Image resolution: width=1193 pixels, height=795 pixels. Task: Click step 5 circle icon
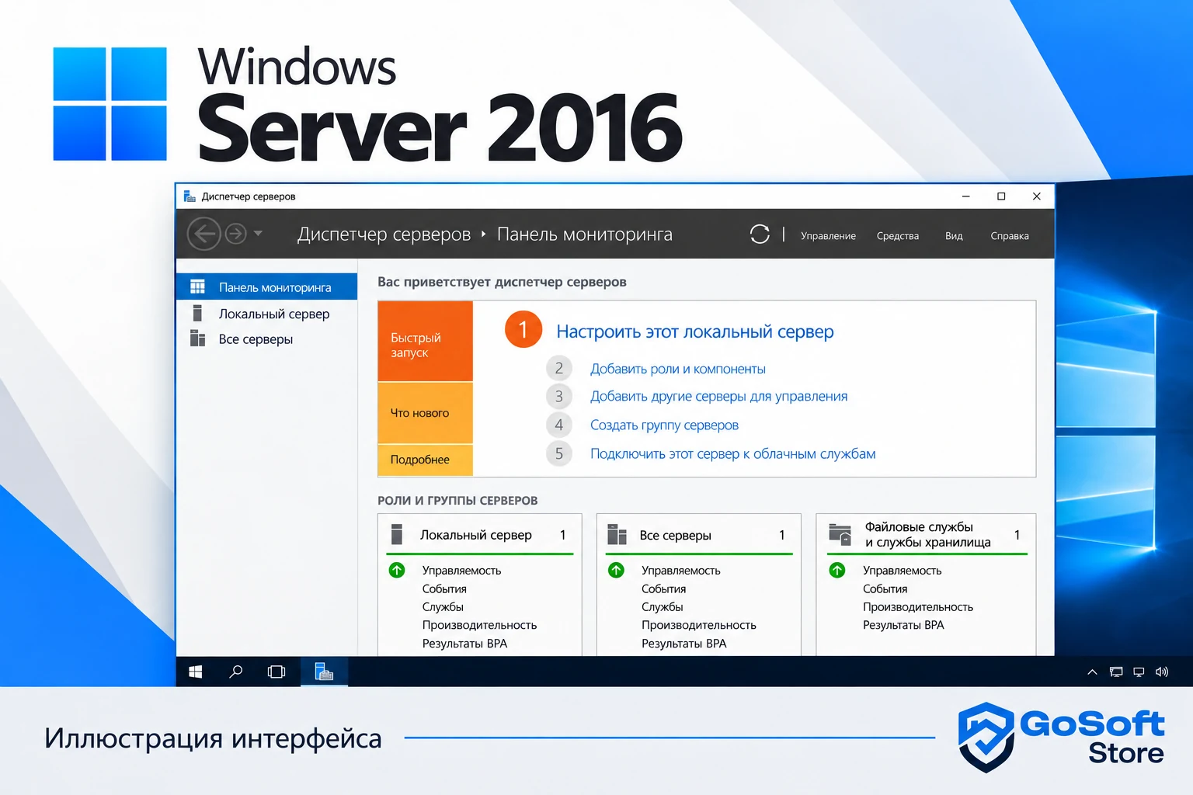pos(558,453)
